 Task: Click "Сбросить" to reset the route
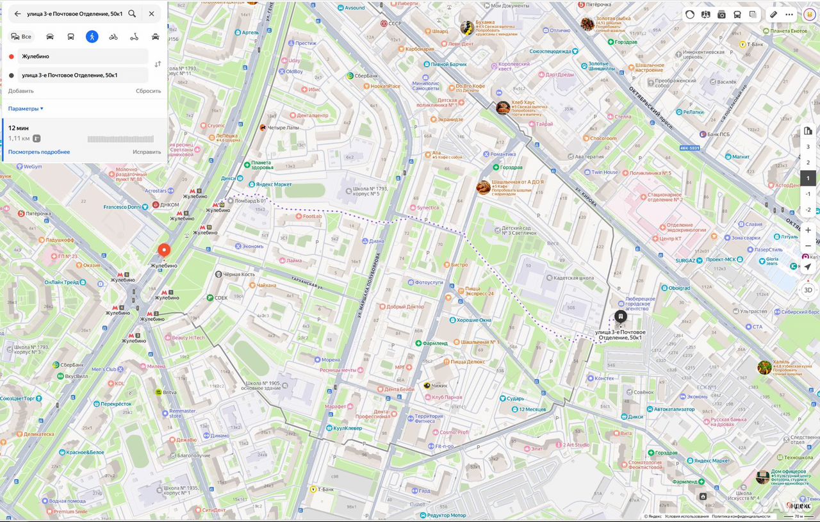pyautogui.click(x=148, y=91)
